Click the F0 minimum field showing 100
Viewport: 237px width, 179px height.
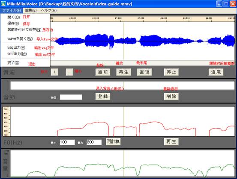pyautogui.click(x=67, y=142)
